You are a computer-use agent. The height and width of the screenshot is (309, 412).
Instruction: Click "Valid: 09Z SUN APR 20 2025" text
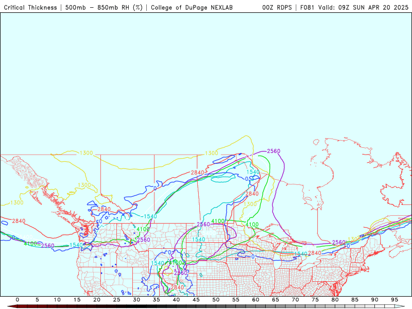click(364, 7)
